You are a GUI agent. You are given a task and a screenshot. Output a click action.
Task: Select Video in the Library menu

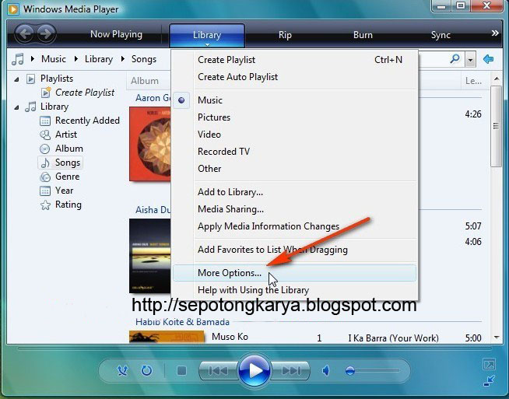[295, 135]
